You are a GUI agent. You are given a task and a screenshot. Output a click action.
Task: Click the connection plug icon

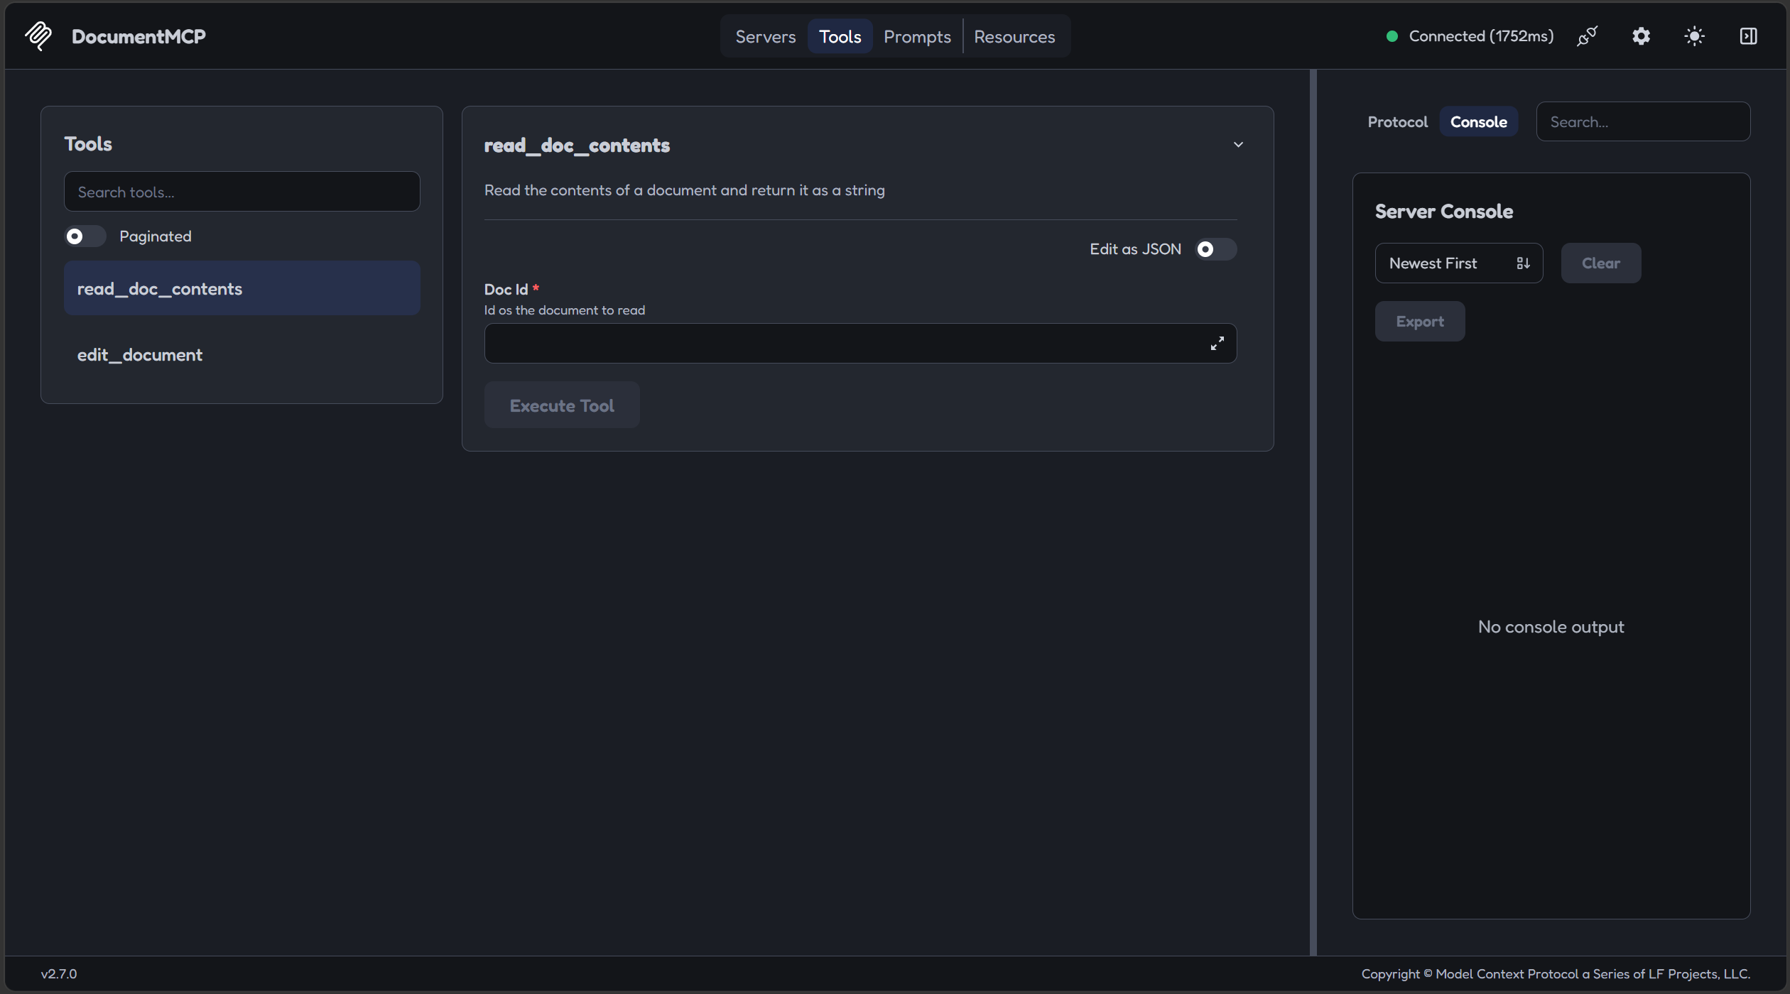(x=1587, y=36)
